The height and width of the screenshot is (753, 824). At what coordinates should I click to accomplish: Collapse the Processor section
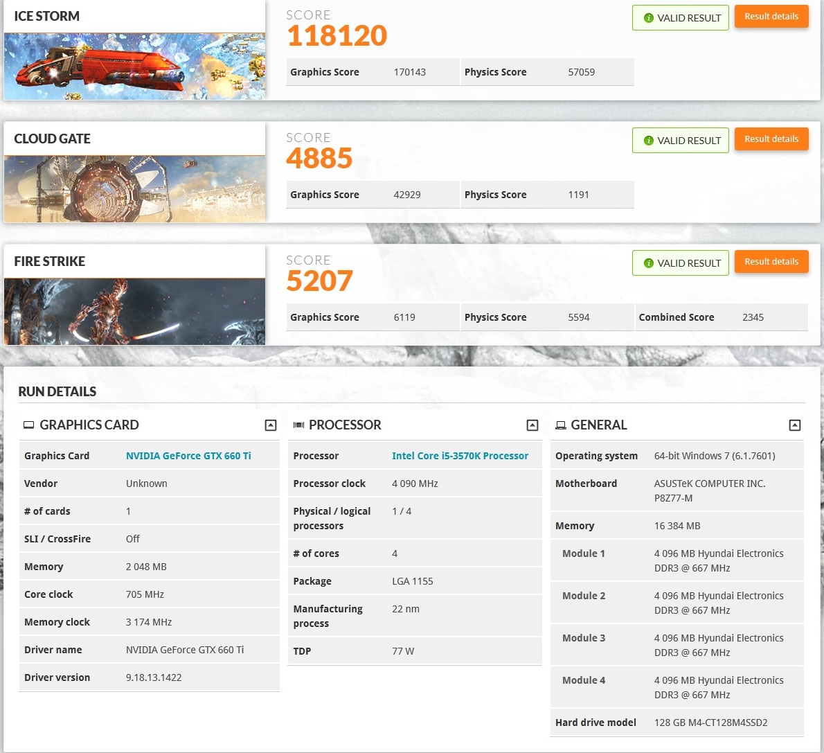point(532,425)
